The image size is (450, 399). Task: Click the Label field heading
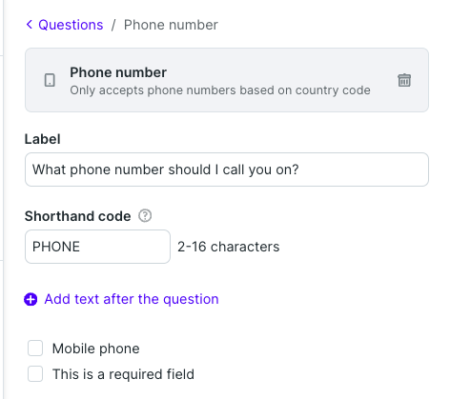(x=43, y=139)
